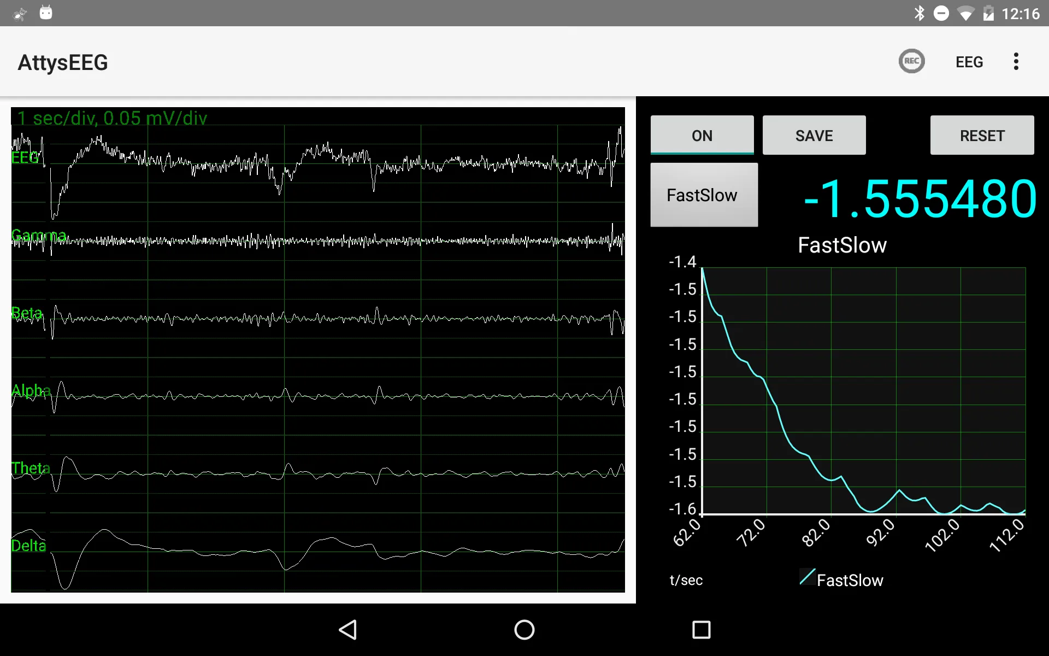Open the three-dot overflow menu
1049x656 pixels.
click(1016, 61)
